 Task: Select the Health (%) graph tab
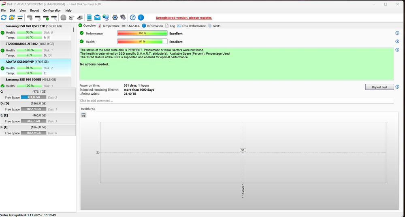tap(88, 109)
